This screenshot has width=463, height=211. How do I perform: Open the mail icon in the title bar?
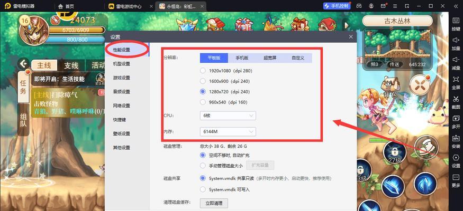(383, 6)
